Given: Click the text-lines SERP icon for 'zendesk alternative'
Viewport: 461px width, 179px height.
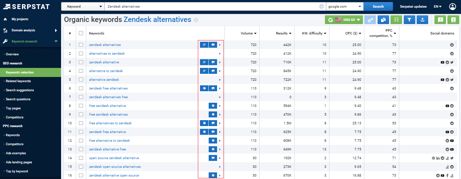Looking at the screenshot, I should pos(204,62).
